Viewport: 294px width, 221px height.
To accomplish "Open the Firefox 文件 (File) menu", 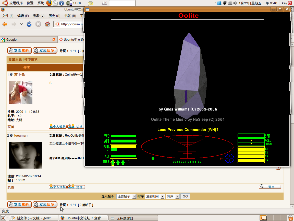I will coord(8,16).
